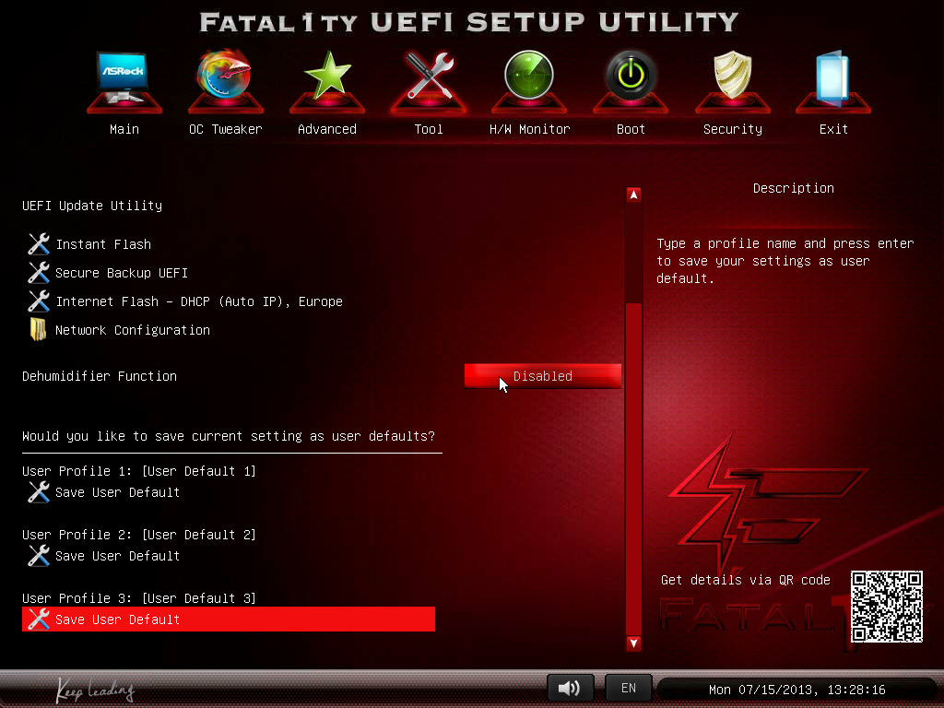Launch Instant Flash
Image resolution: width=944 pixels, height=708 pixels.
click(103, 243)
